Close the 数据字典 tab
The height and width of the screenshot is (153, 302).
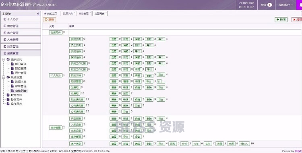point(74,13)
